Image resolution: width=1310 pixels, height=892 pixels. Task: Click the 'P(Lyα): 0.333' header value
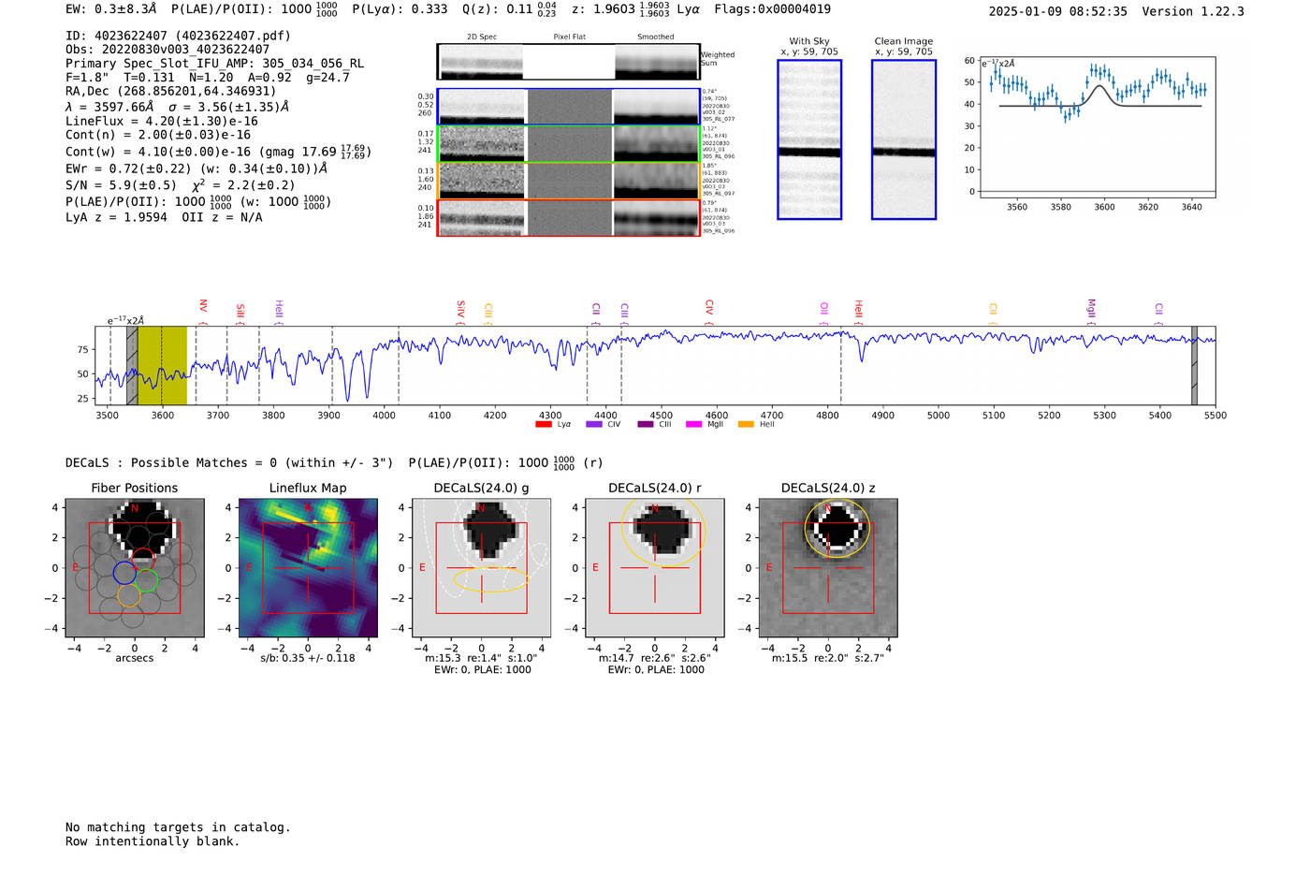pos(400,8)
